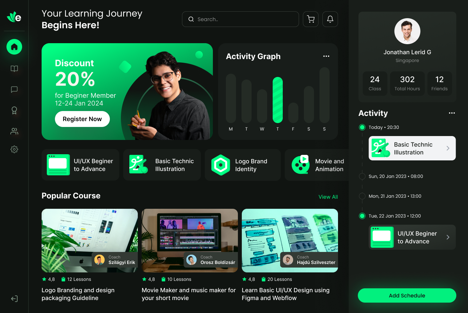Open the Activity panel ellipsis menu
Screen dimensions: 468x313
tap(452, 113)
